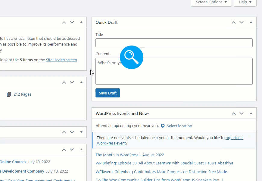This screenshot has width=262, height=181.
Task: Click the pages icon beside "212 Pages"
Action: (9, 94)
